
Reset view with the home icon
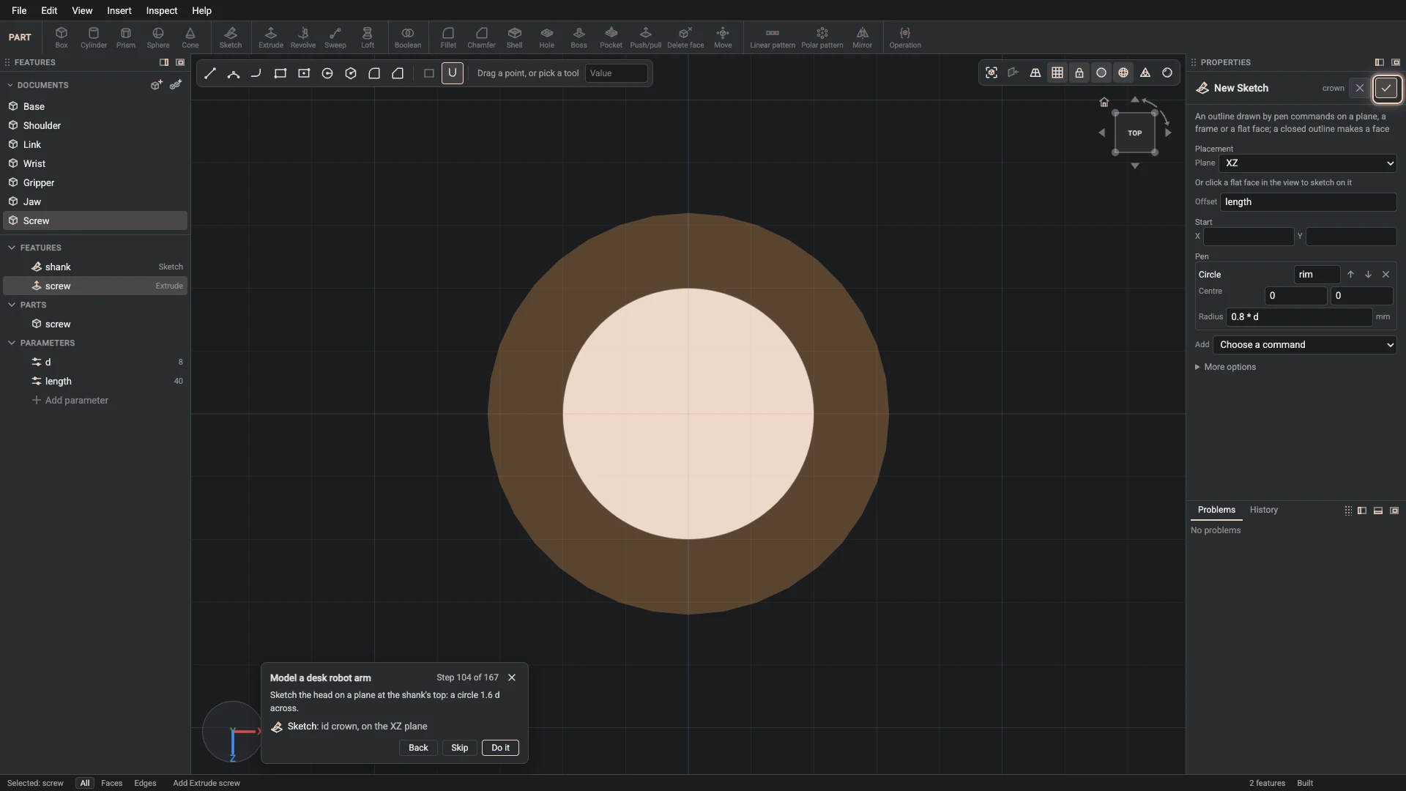coord(1104,102)
